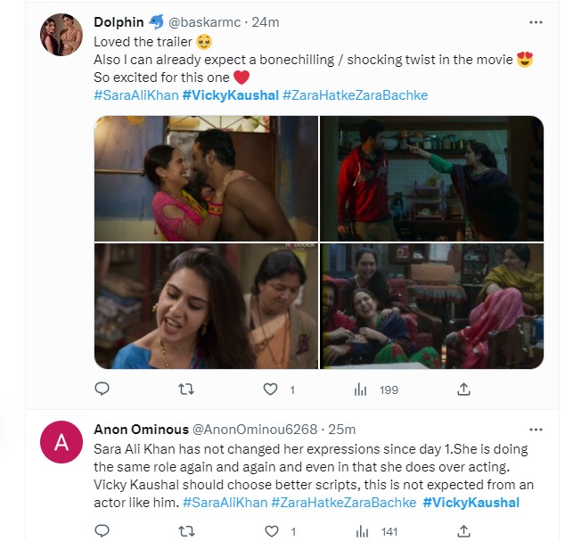
Task: Open bottom-right family scene image
Action: (x=431, y=306)
